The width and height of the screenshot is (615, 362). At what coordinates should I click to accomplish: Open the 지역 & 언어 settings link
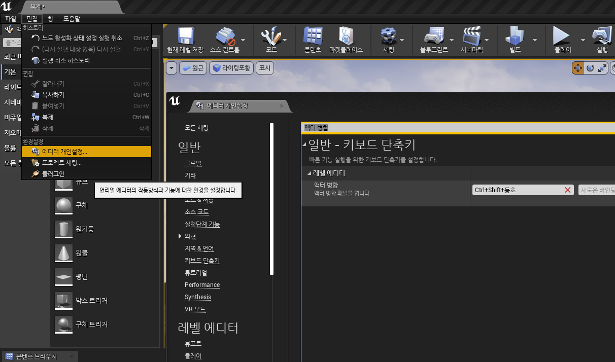coord(199,248)
